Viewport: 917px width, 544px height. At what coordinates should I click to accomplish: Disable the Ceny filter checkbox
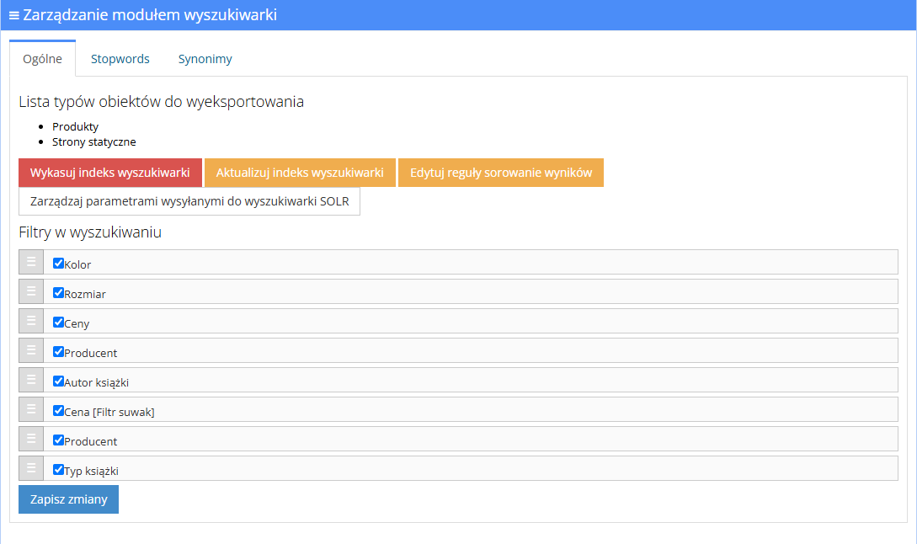[x=58, y=323]
